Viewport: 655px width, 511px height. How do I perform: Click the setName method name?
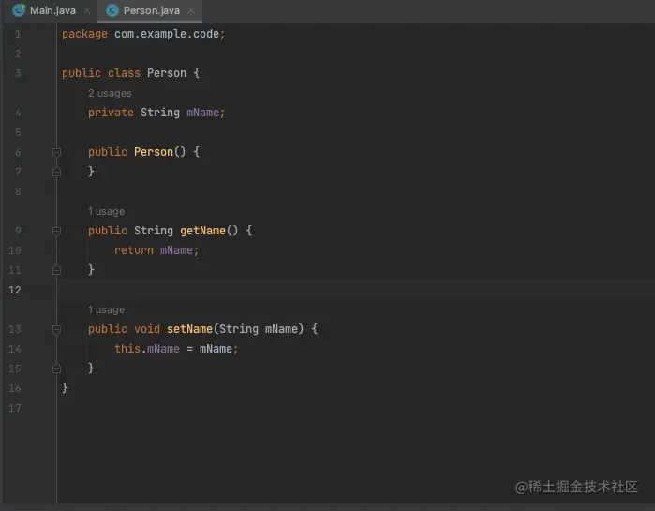click(189, 329)
